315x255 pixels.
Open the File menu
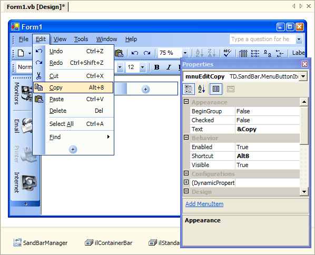(24, 39)
